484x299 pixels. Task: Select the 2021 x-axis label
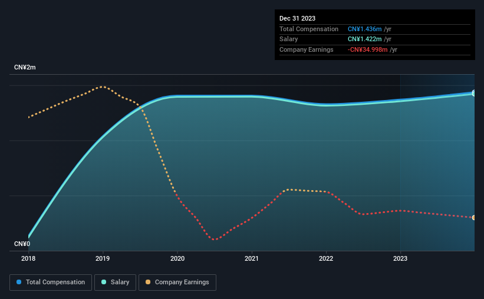click(x=252, y=258)
